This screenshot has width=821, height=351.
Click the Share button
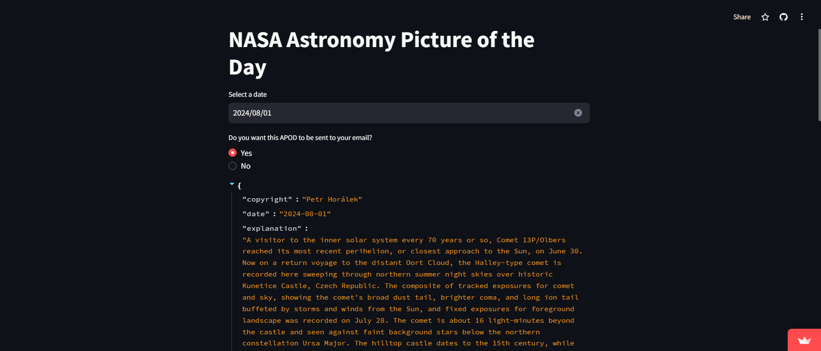tap(741, 17)
